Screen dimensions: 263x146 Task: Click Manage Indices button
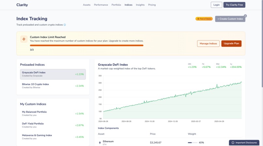tap(208, 43)
